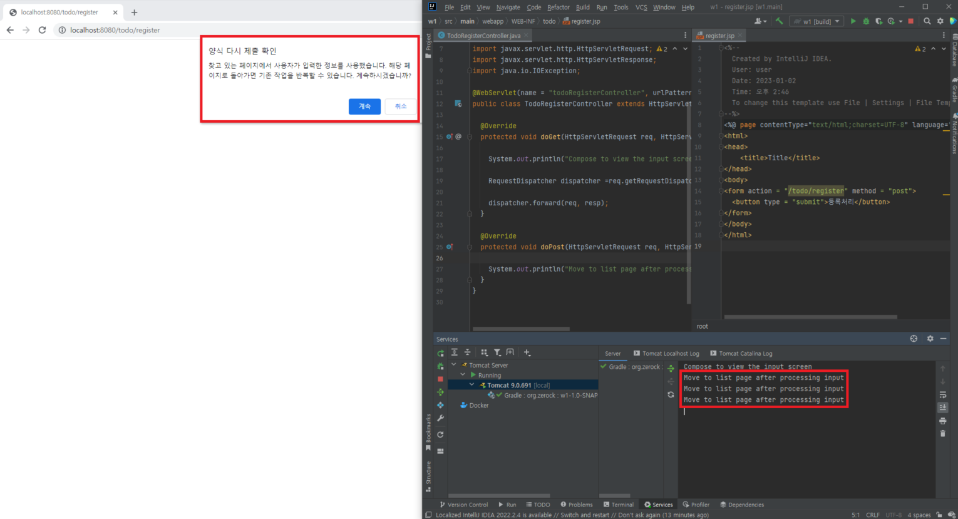Go back in the browser
This screenshot has width=958, height=519.
[x=10, y=30]
